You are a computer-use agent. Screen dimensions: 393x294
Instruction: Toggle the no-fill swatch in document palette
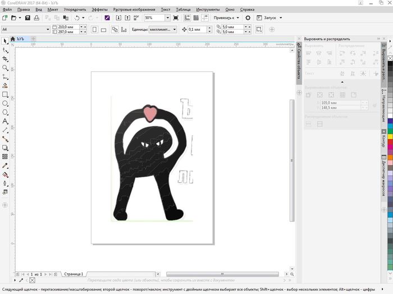32,279
